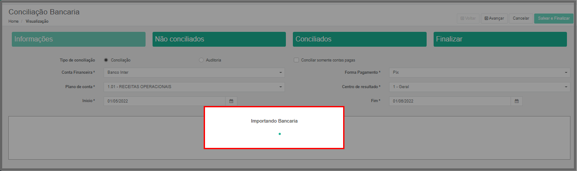Open calendar picker for Início date

tap(231, 101)
